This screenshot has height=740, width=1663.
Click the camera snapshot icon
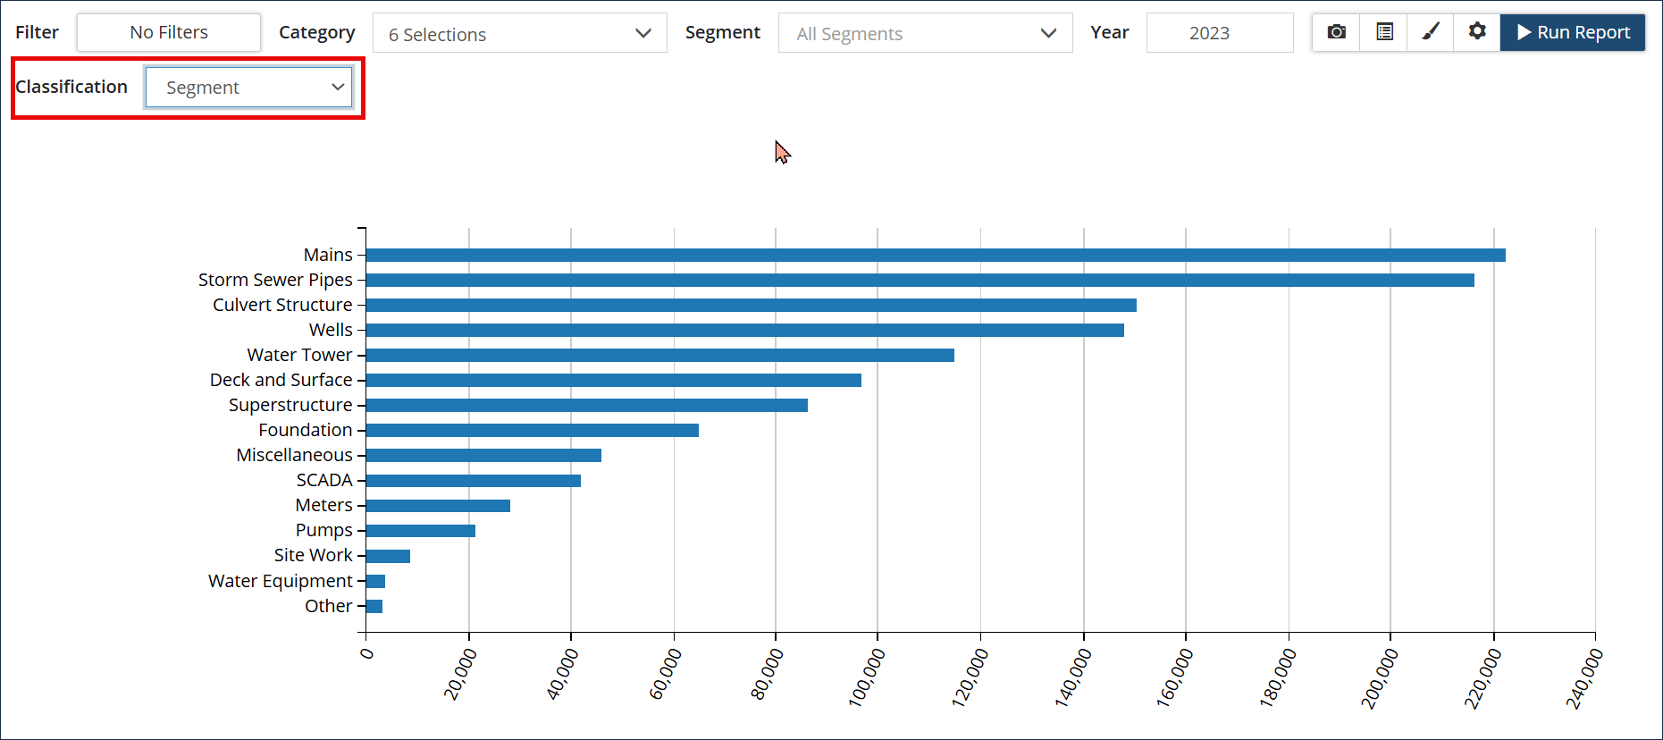pyautogui.click(x=1336, y=32)
